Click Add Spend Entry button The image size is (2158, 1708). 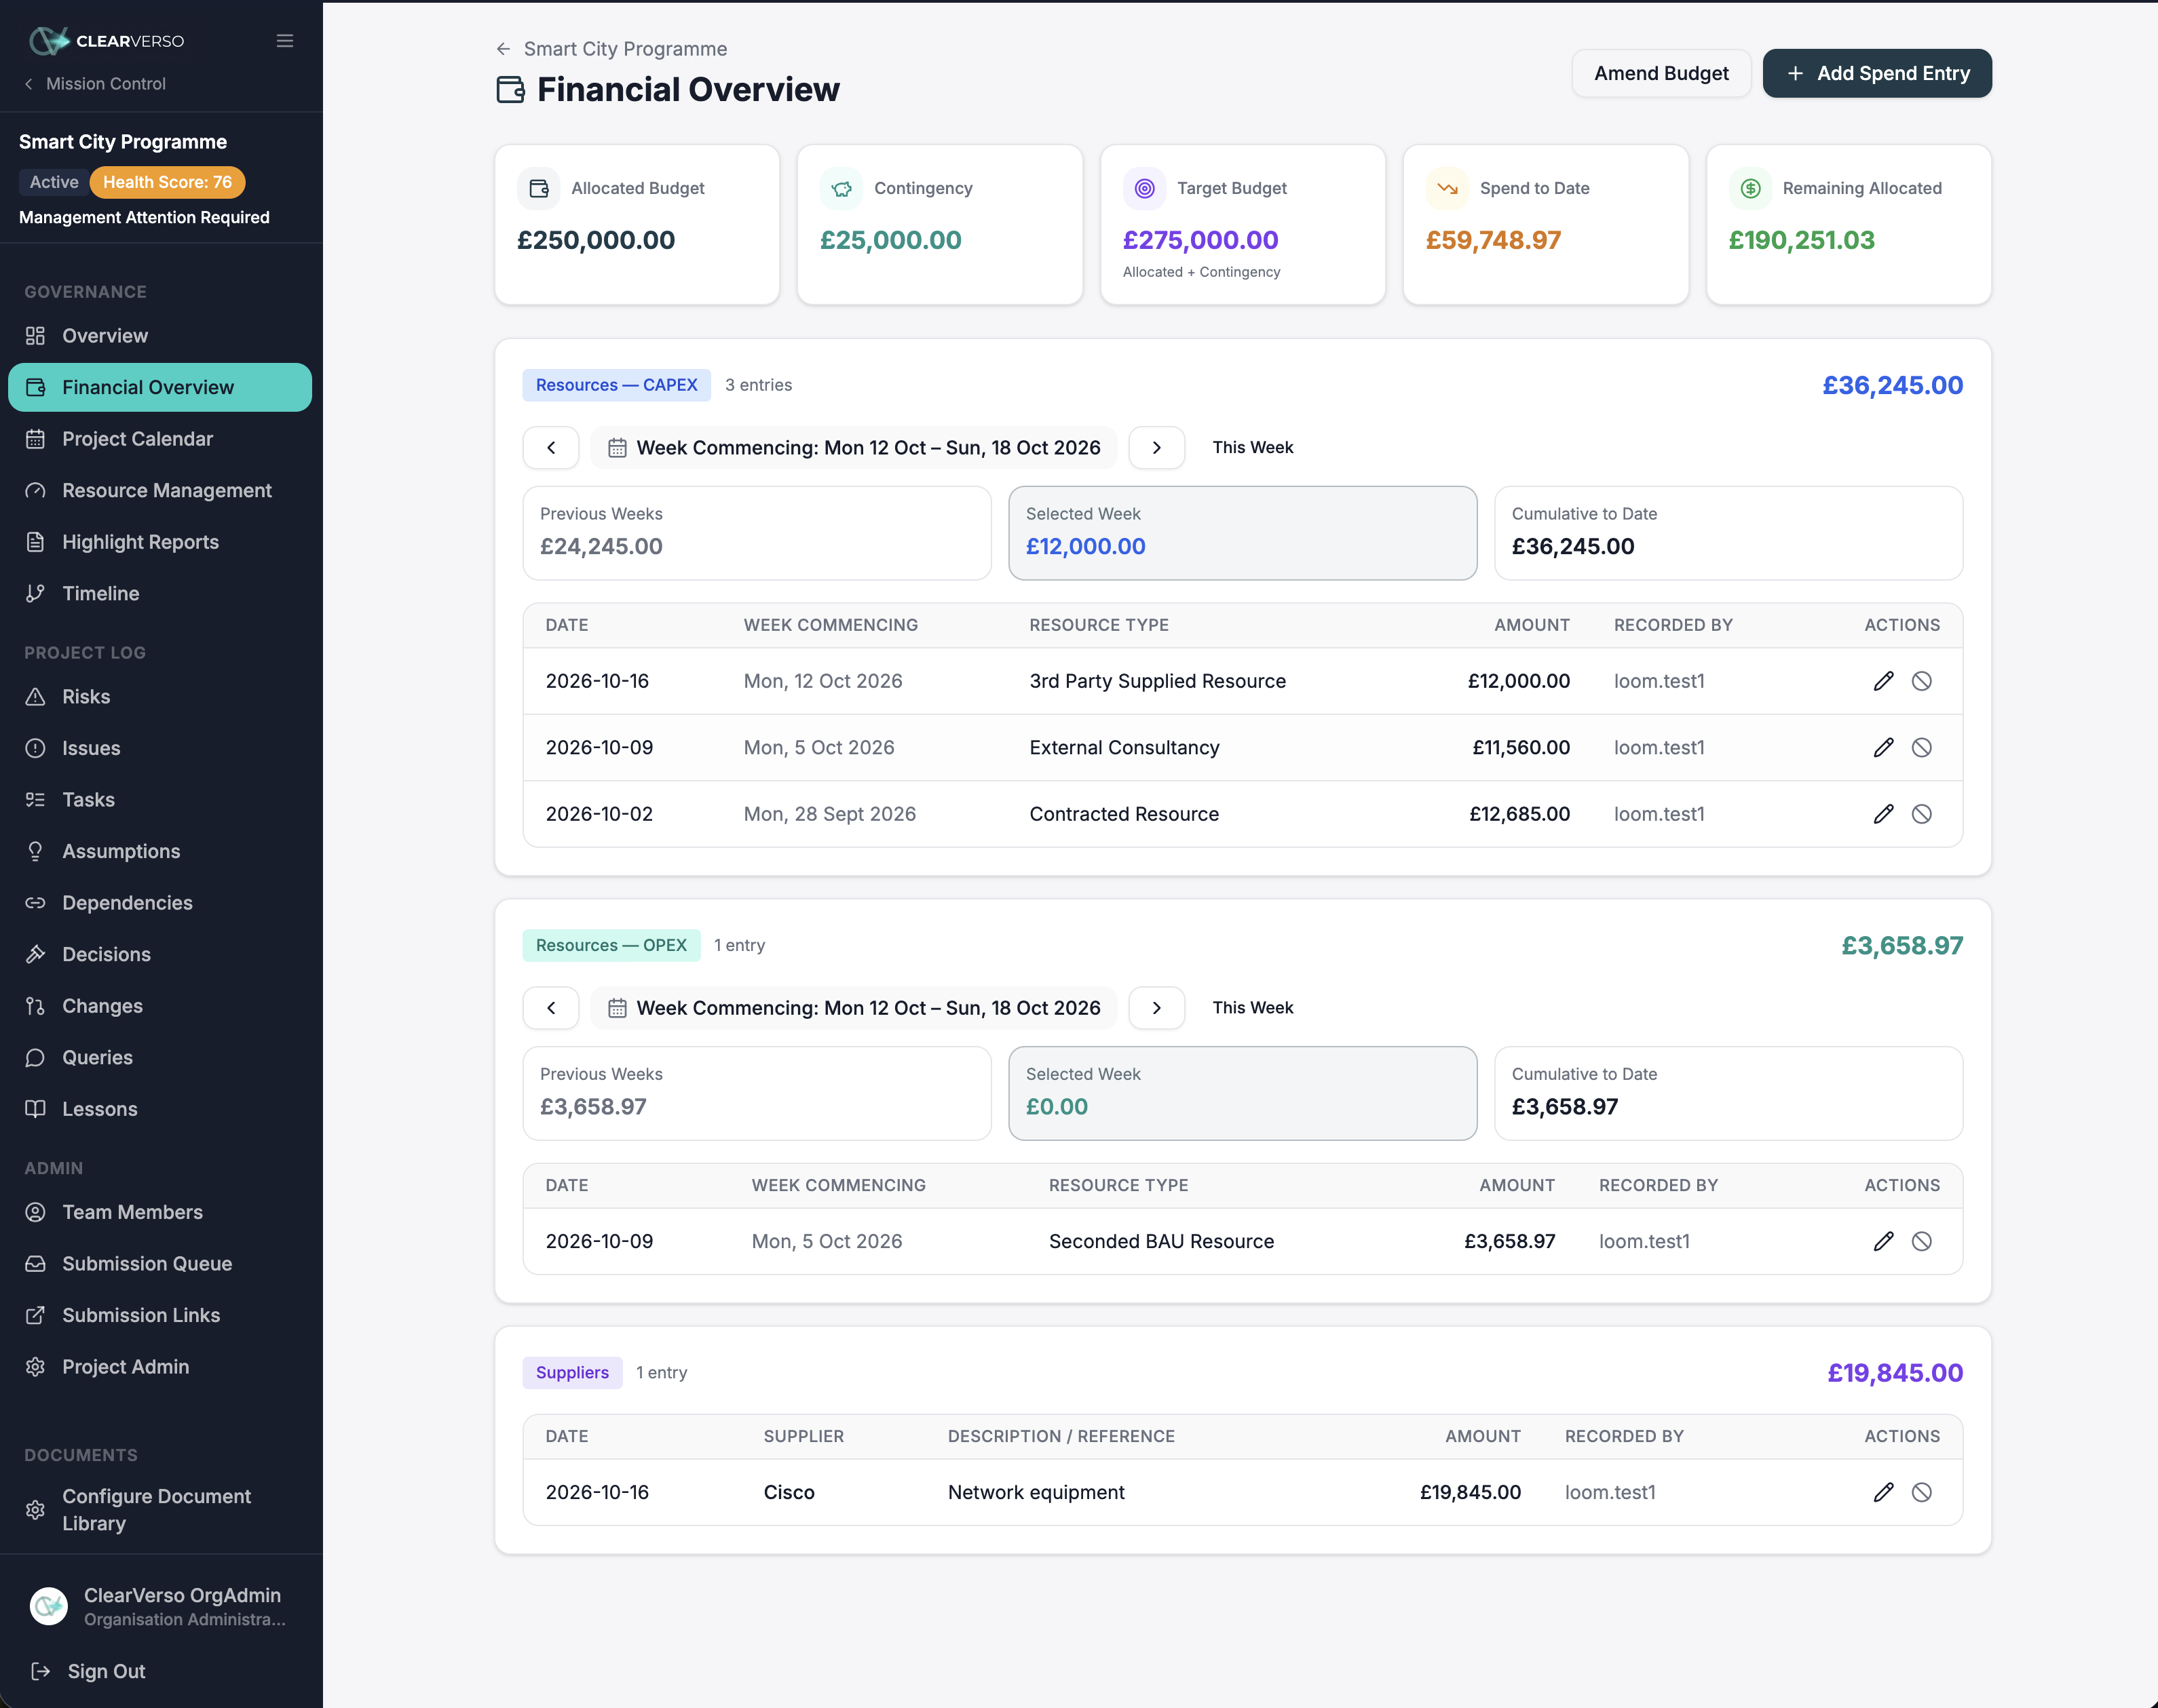coord(1877,73)
